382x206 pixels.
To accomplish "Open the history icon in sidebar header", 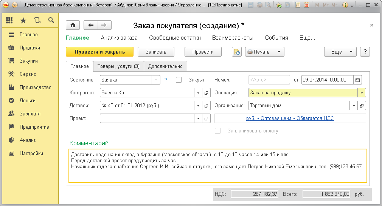I will (x=37, y=20).
